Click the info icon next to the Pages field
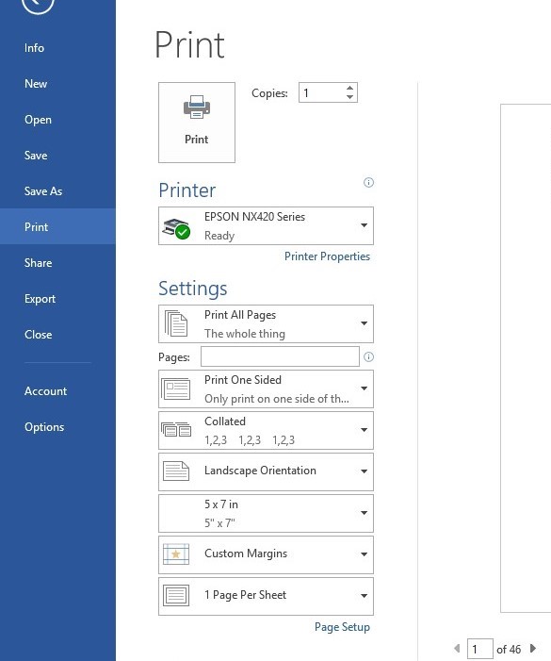 [368, 357]
